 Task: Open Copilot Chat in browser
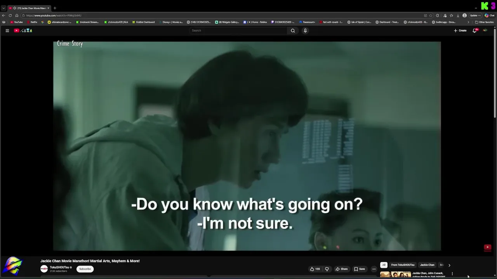pos(489,15)
